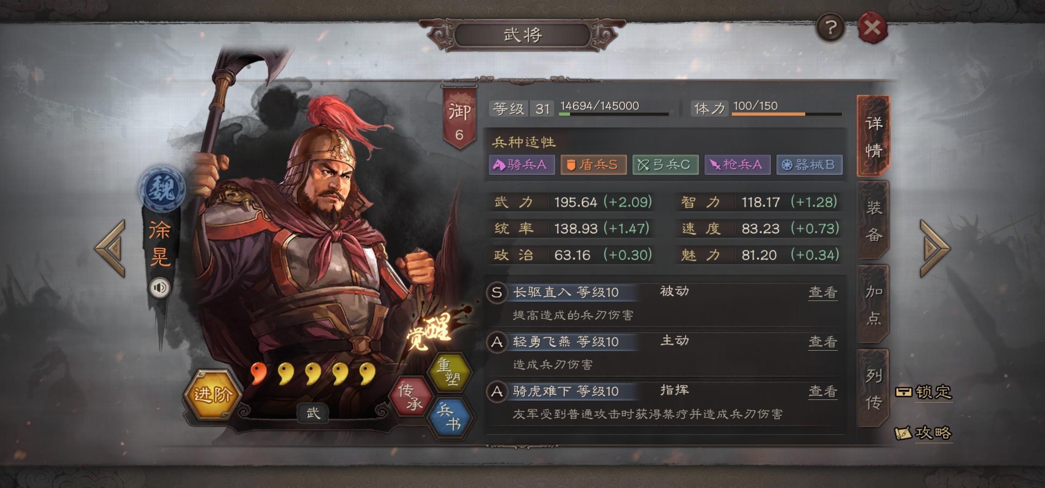Tap the first red star marker
The image size is (1045, 488).
259,374
